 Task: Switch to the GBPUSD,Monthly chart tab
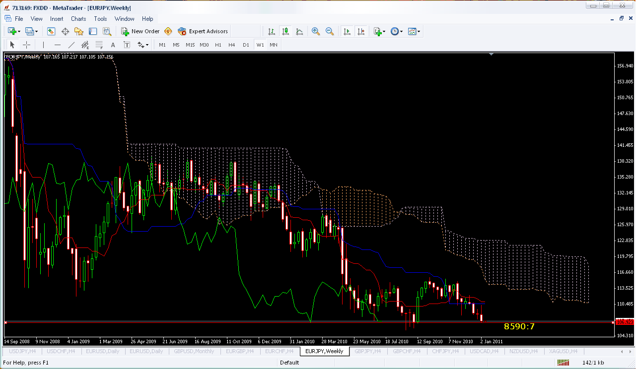click(x=194, y=351)
